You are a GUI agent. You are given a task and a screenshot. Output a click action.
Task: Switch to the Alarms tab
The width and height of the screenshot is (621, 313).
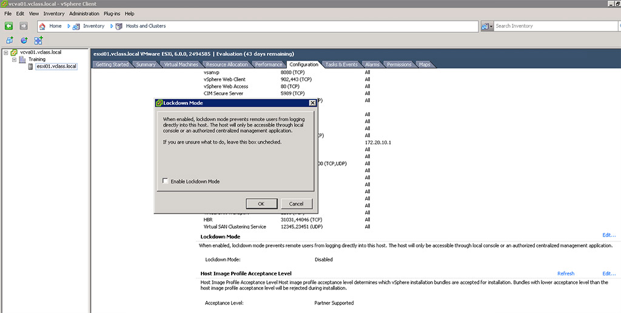point(372,64)
